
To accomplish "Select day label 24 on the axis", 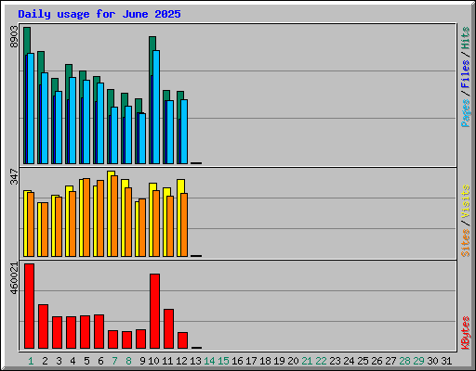I will click(349, 361).
